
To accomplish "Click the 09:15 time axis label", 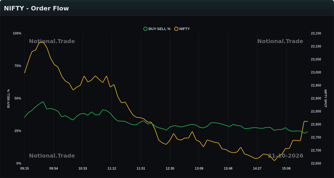I will (x=24, y=169).
